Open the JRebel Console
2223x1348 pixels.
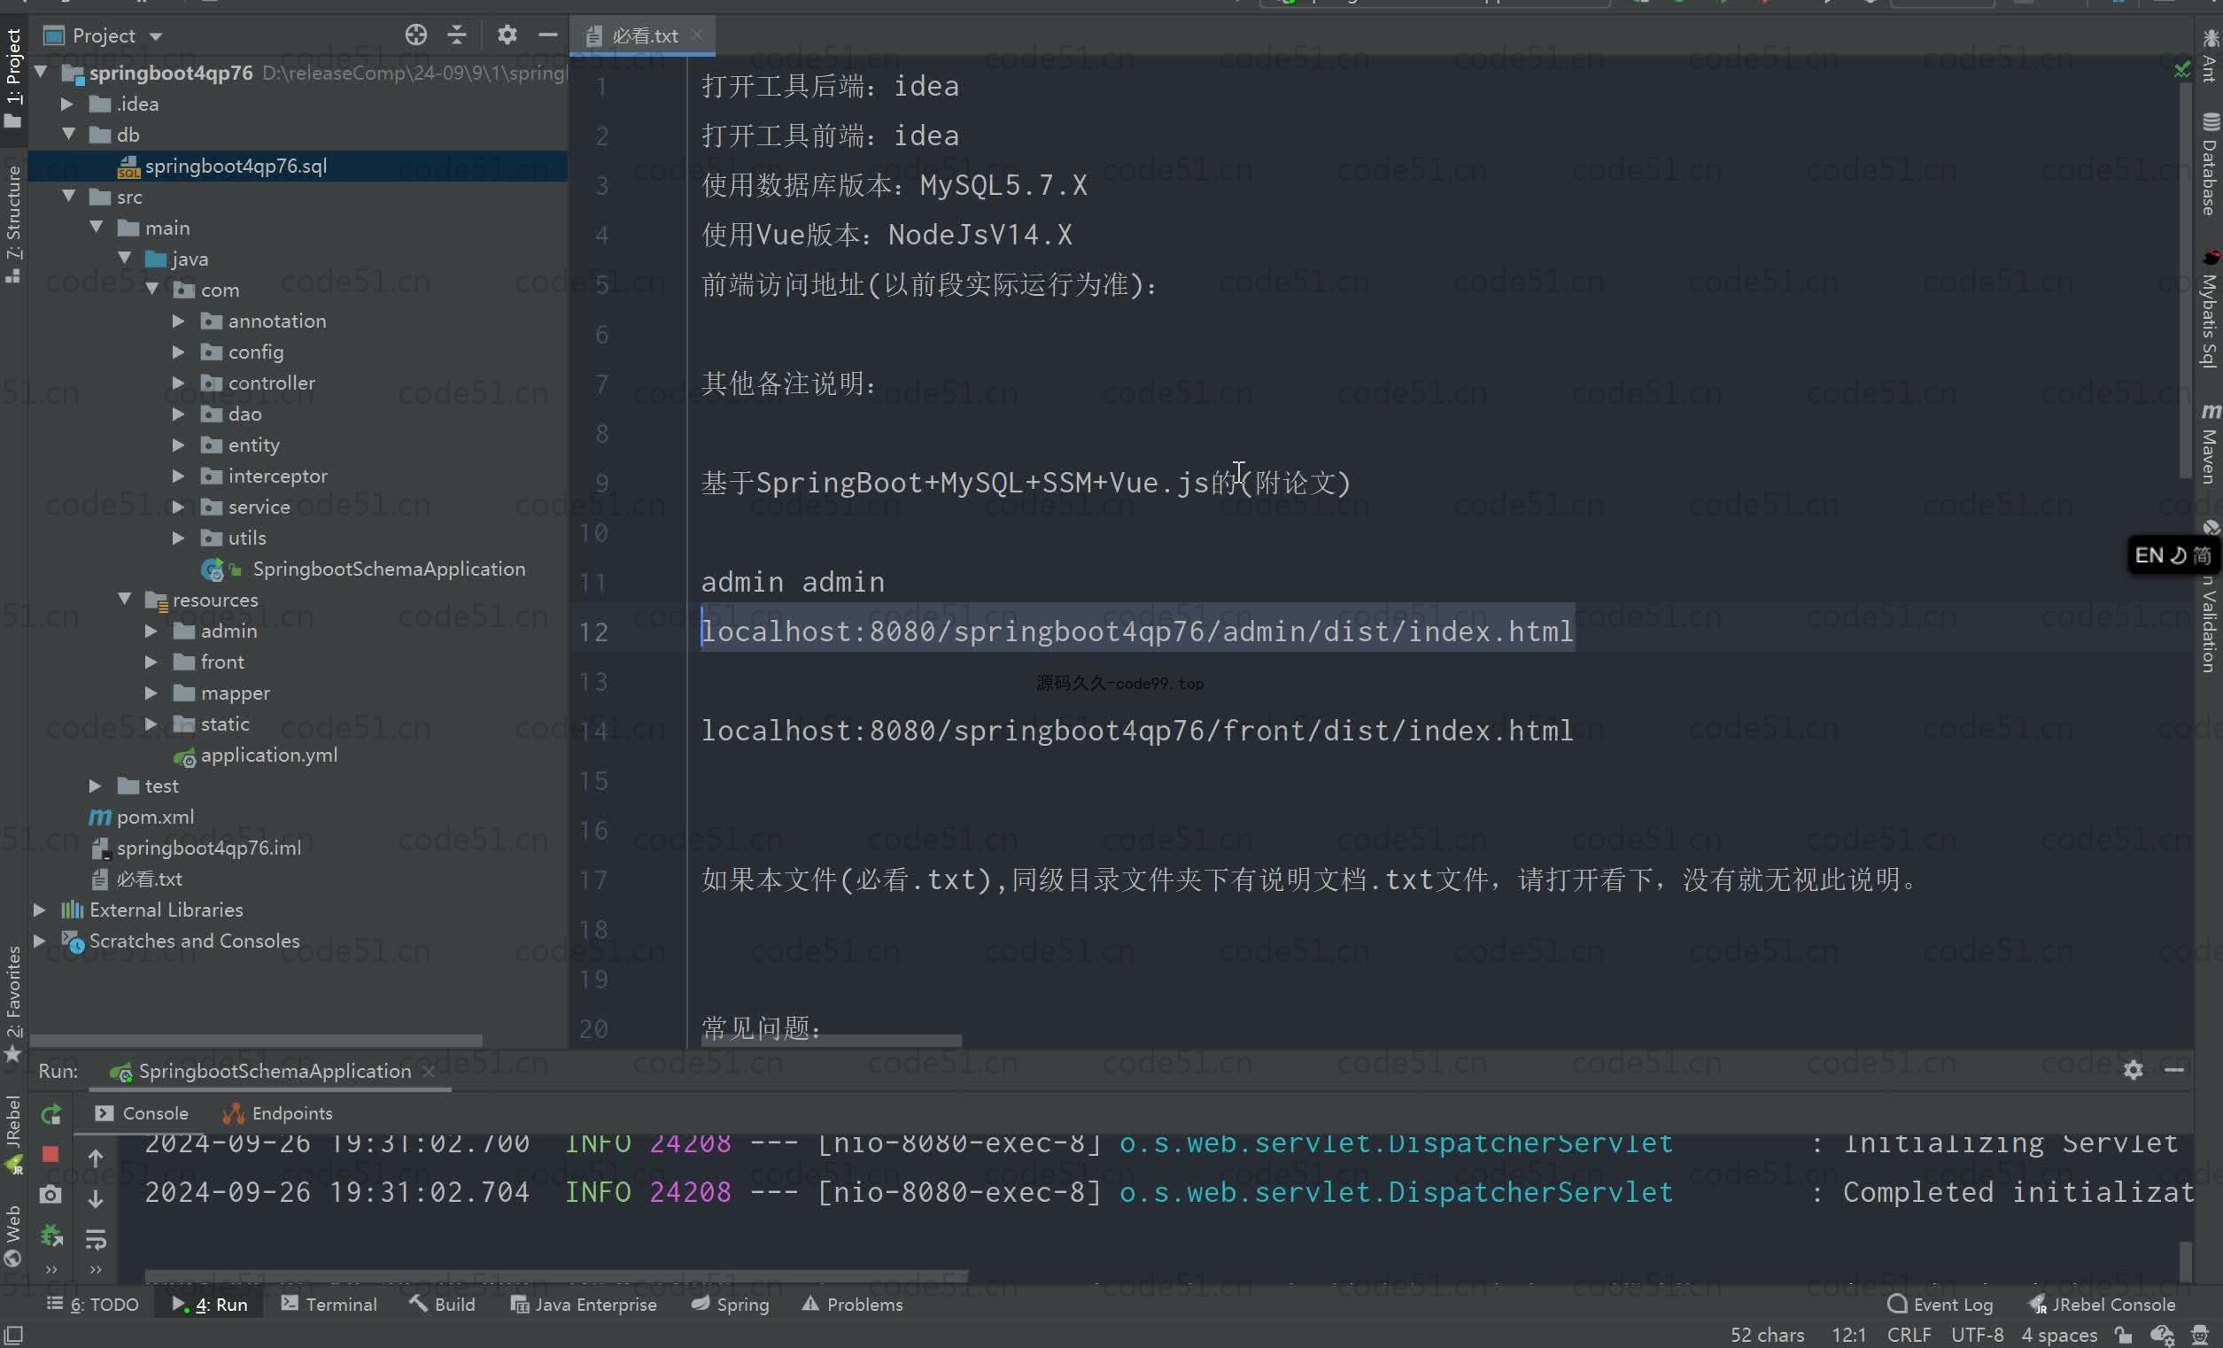[x=2101, y=1304]
